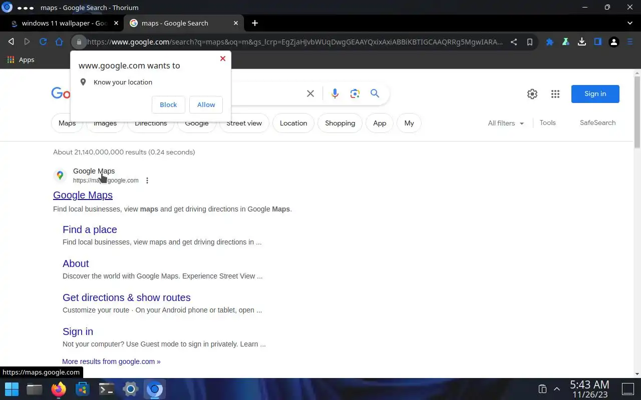The image size is (641, 400).
Task: Open the Find a place sitelink
Action: [x=90, y=229]
